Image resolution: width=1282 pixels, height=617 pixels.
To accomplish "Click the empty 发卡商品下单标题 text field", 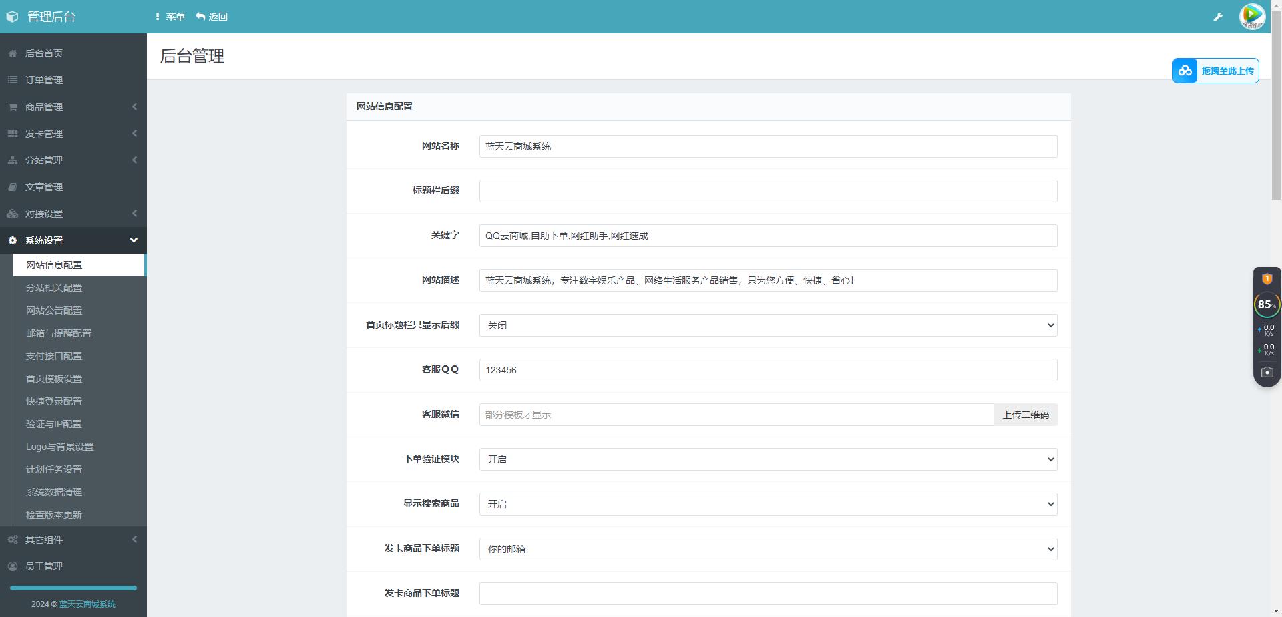I will tap(768, 594).
